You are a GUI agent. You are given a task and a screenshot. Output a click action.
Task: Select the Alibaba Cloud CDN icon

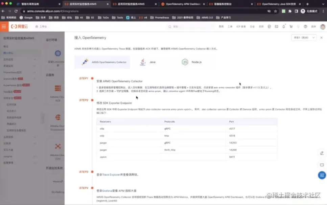58,146
